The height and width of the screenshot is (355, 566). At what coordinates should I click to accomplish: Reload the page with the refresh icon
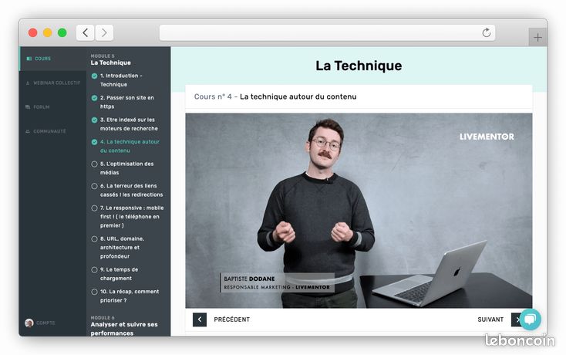487,32
